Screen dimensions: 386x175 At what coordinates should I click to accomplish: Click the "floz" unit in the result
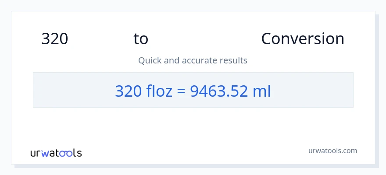(x=157, y=91)
